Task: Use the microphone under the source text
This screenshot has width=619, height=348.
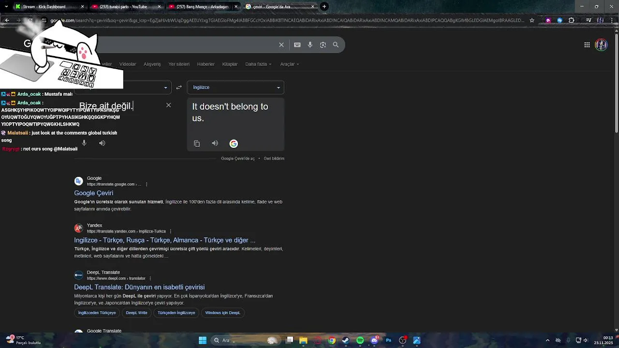Action: [x=84, y=143]
